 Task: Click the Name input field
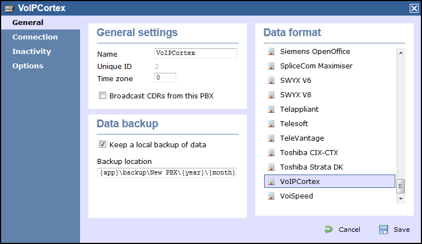pyautogui.click(x=196, y=53)
